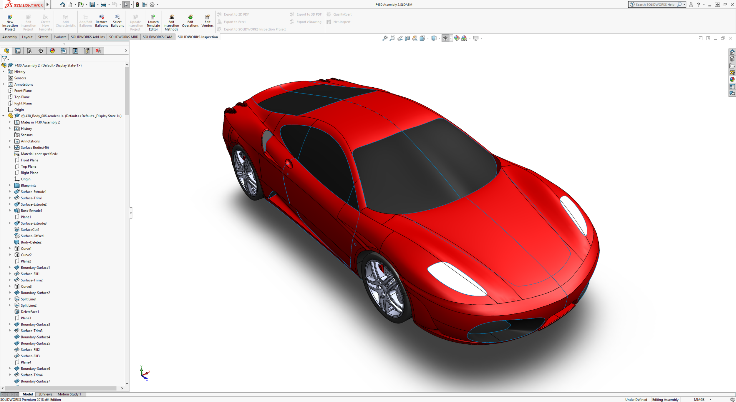This screenshot has width=736, height=402.
Task: Open the PropertyManager tab icon
Action: [18, 51]
